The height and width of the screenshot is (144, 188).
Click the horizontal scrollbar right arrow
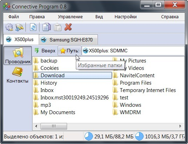(x=180, y=126)
